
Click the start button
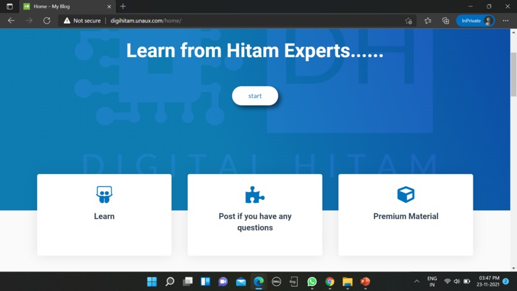coord(255,96)
